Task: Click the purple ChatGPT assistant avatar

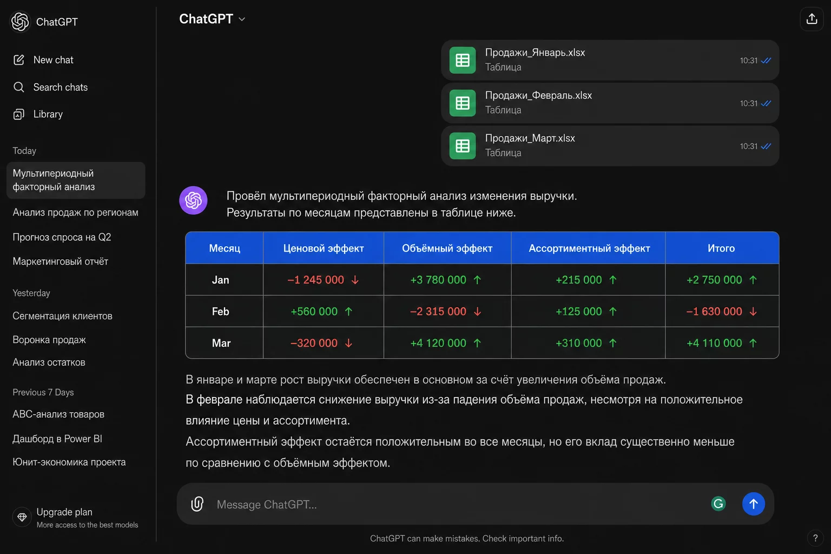Action: click(193, 200)
